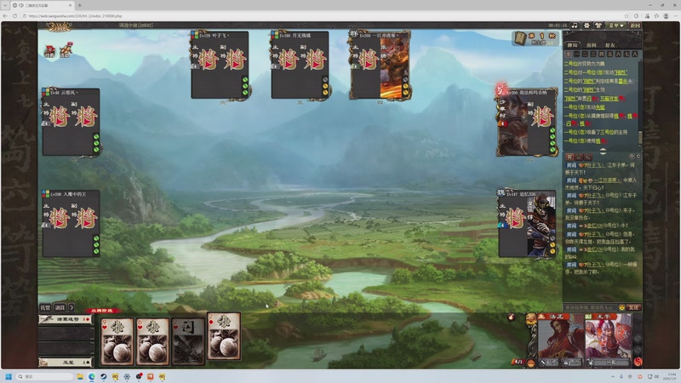
Task: Click the 托管 auto-play button
Action: click(x=45, y=307)
